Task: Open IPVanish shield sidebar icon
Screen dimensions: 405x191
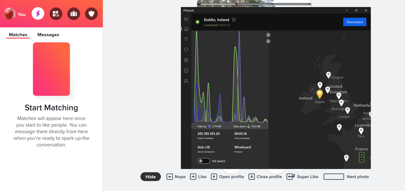Action: [x=186, y=50]
